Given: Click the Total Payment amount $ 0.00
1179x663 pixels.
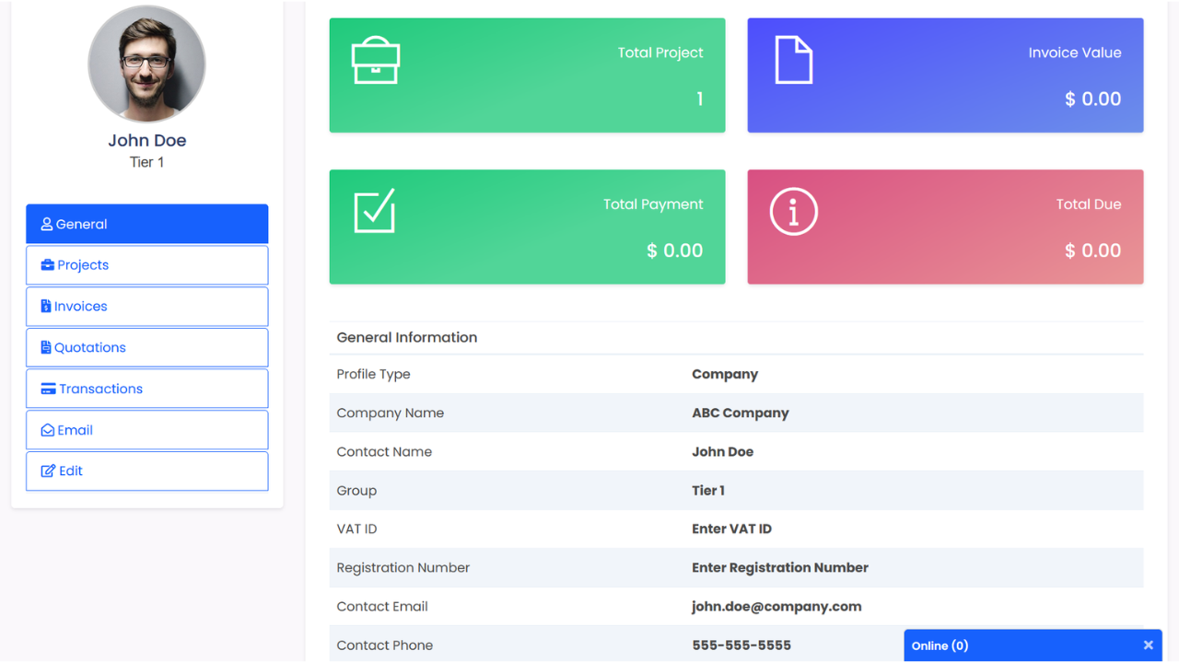Looking at the screenshot, I should point(675,250).
